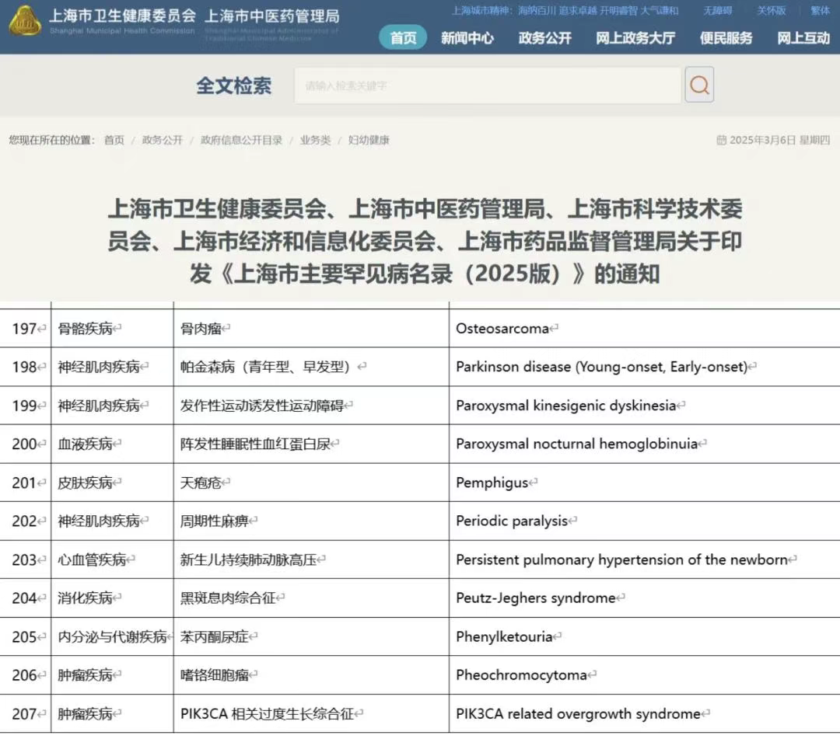Viewport: 840px width, 739px height.
Task: Open the 政务公开 navigation tab
Action: pyautogui.click(x=544, y=38)
